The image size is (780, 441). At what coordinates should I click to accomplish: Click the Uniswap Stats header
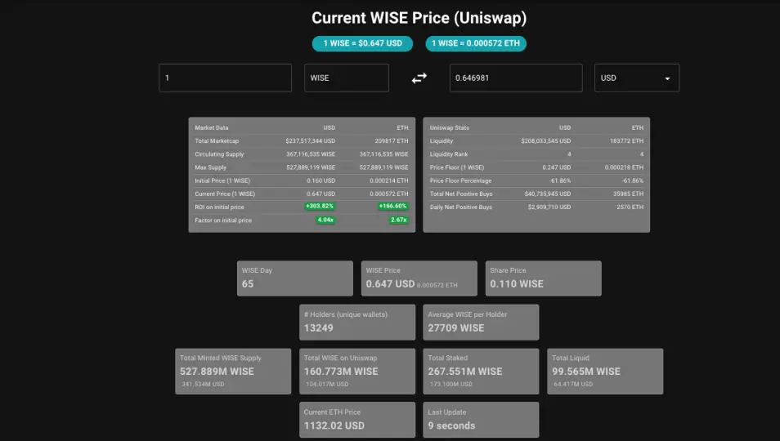click(x=449, y=127)
